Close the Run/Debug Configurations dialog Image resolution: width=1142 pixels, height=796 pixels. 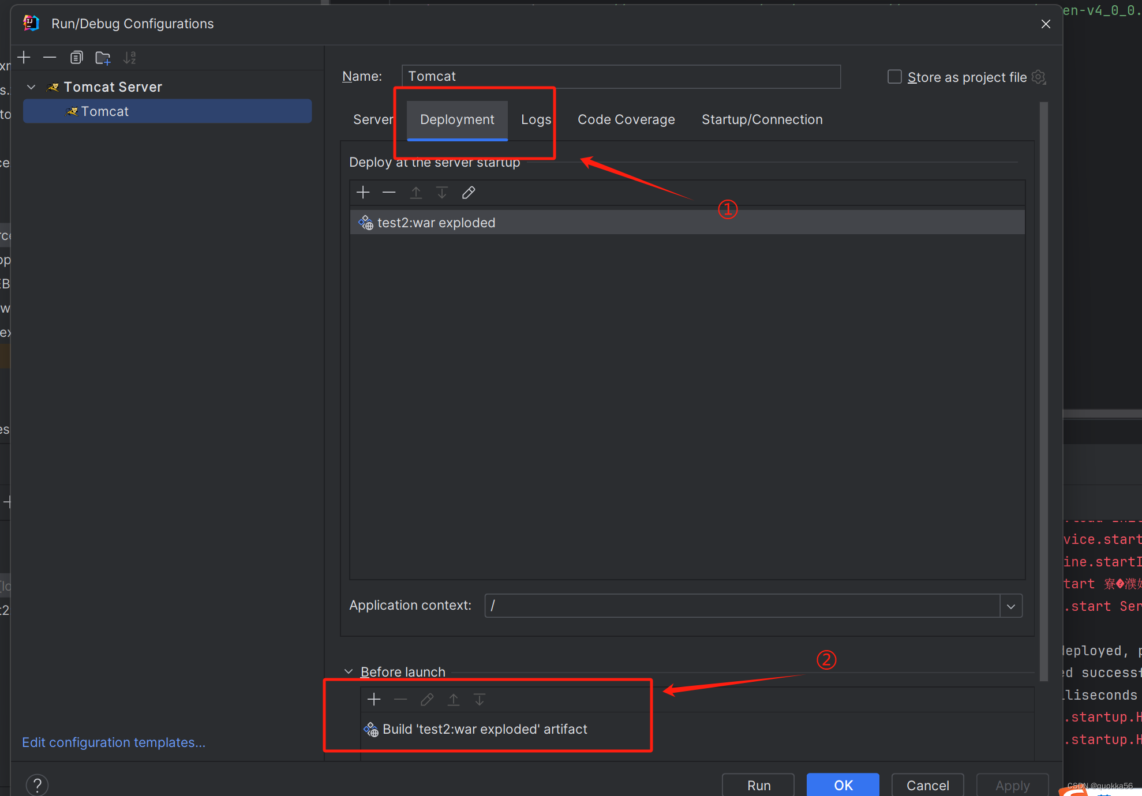pos(1046,24)
